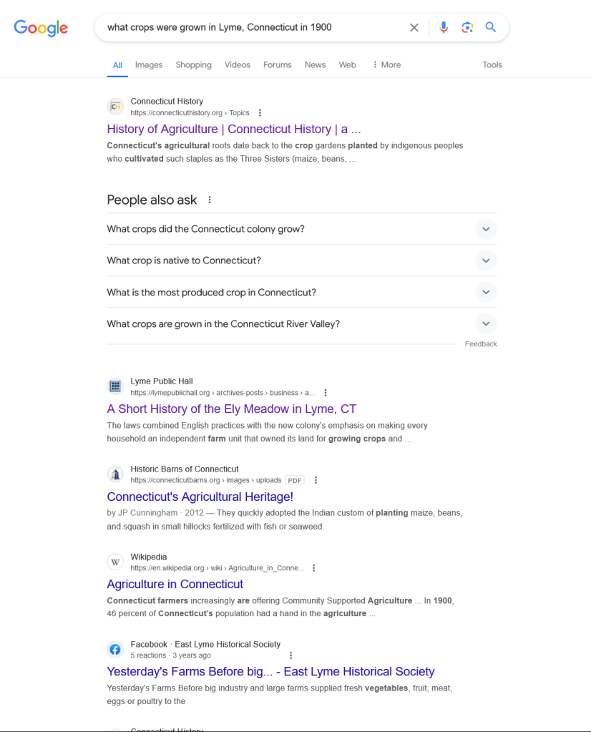Image resolution: width=591 pixels, height=732 pixels.
Task: Open options menu for Wikipedia result
Action: pos(314,568)
